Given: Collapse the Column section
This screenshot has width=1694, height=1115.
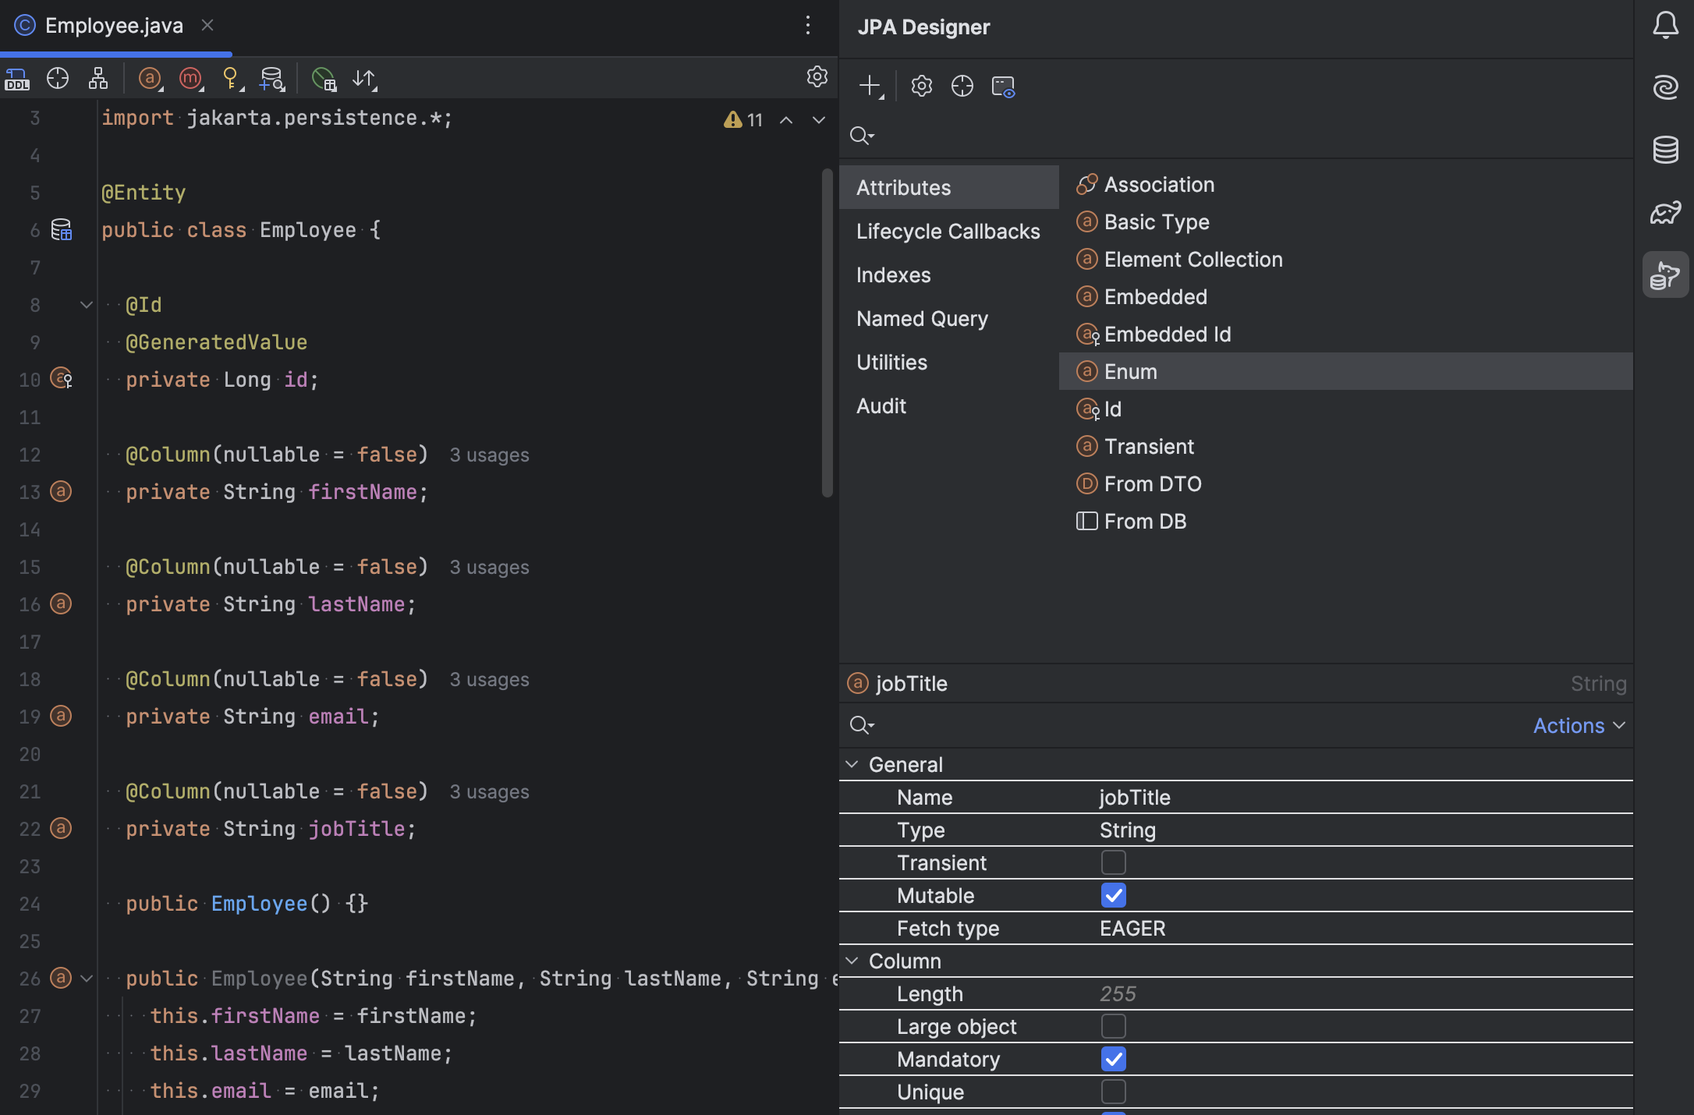Looking at the screenshot, I should 852,961.
